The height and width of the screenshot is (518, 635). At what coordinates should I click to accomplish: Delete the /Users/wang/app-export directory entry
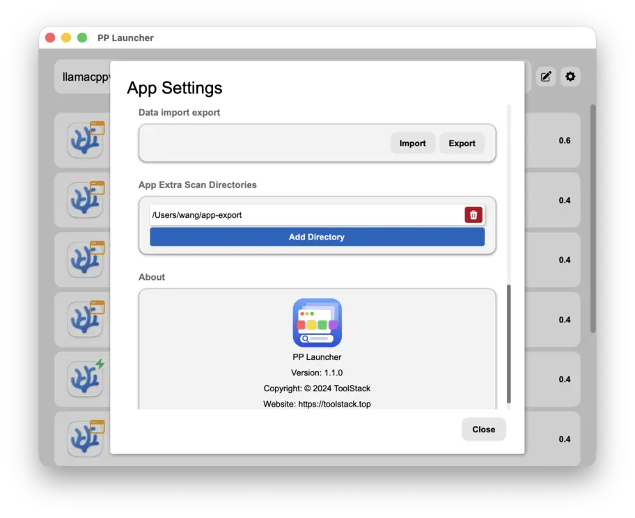[473, 215]
